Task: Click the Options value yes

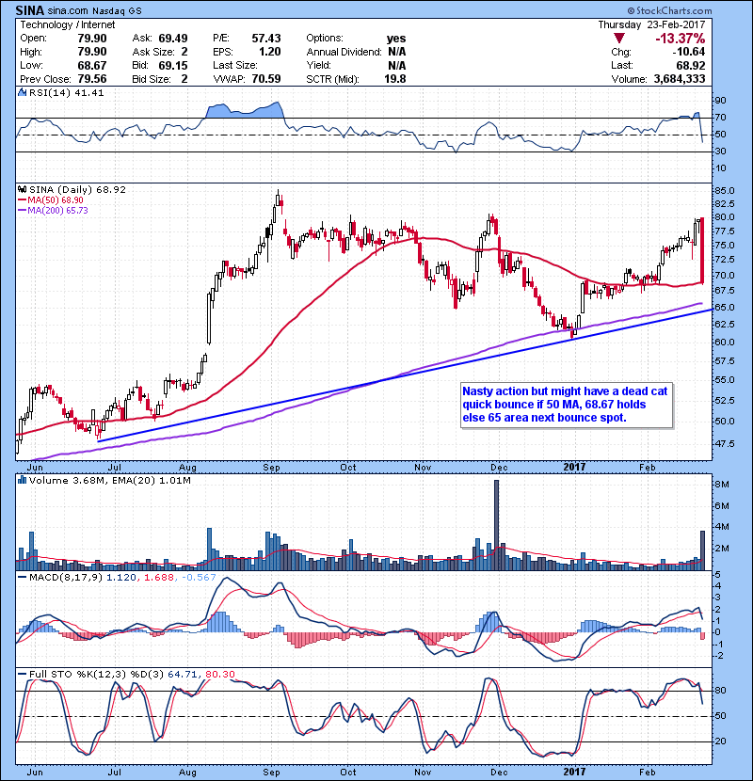Action: pyautogui.click(x=396, y=39)
